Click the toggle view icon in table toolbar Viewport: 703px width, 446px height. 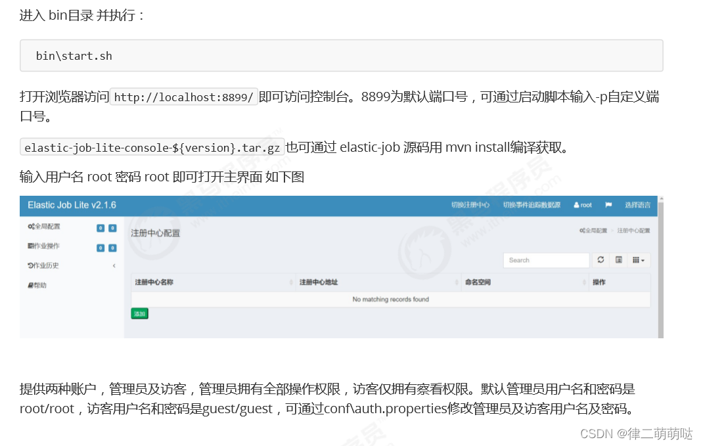coord(619,260)
